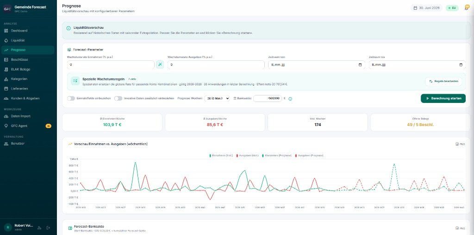
Task: Click the info icon next to Banksaldo
Action: click(290, 99)
